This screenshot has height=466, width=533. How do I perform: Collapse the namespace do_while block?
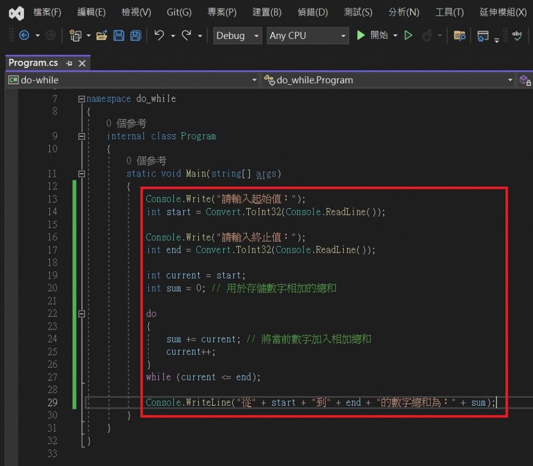coord(82,99)
